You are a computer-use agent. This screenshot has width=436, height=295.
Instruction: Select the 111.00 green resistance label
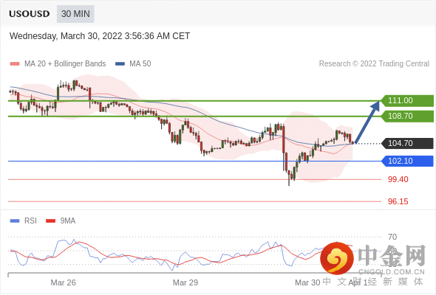[x=407, y=100]
